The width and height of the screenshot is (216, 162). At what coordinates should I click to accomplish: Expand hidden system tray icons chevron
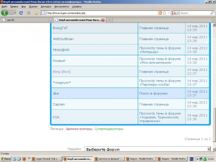[x=197, y=159]
